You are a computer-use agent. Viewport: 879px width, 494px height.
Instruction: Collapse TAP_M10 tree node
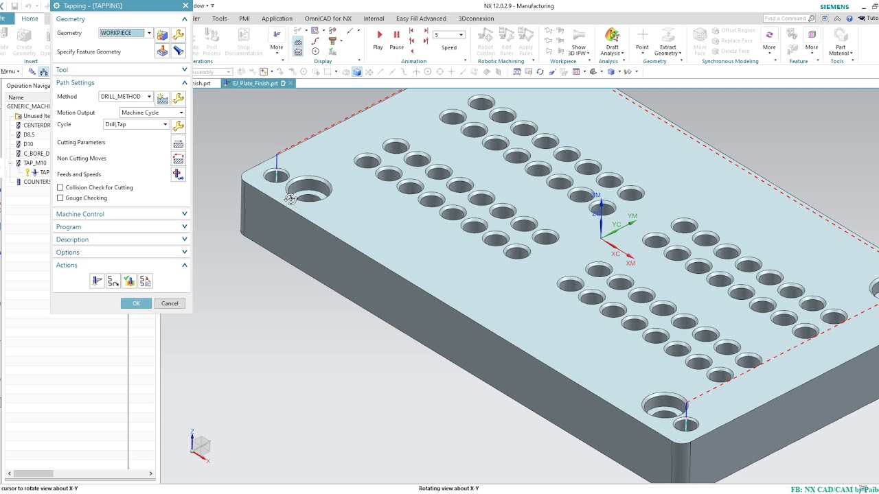coord(10,163)
